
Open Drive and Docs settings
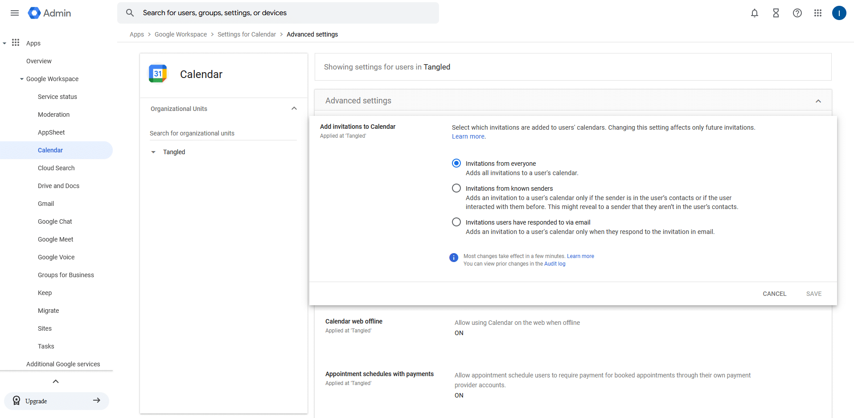[x=58, y=186]
